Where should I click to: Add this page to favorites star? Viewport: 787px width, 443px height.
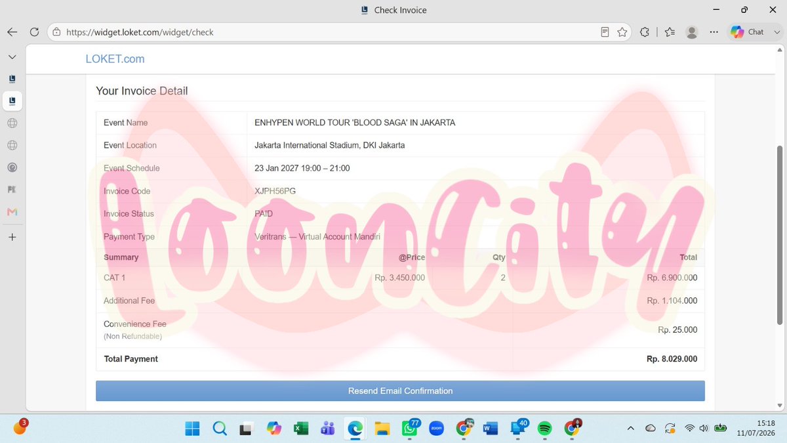622,32
